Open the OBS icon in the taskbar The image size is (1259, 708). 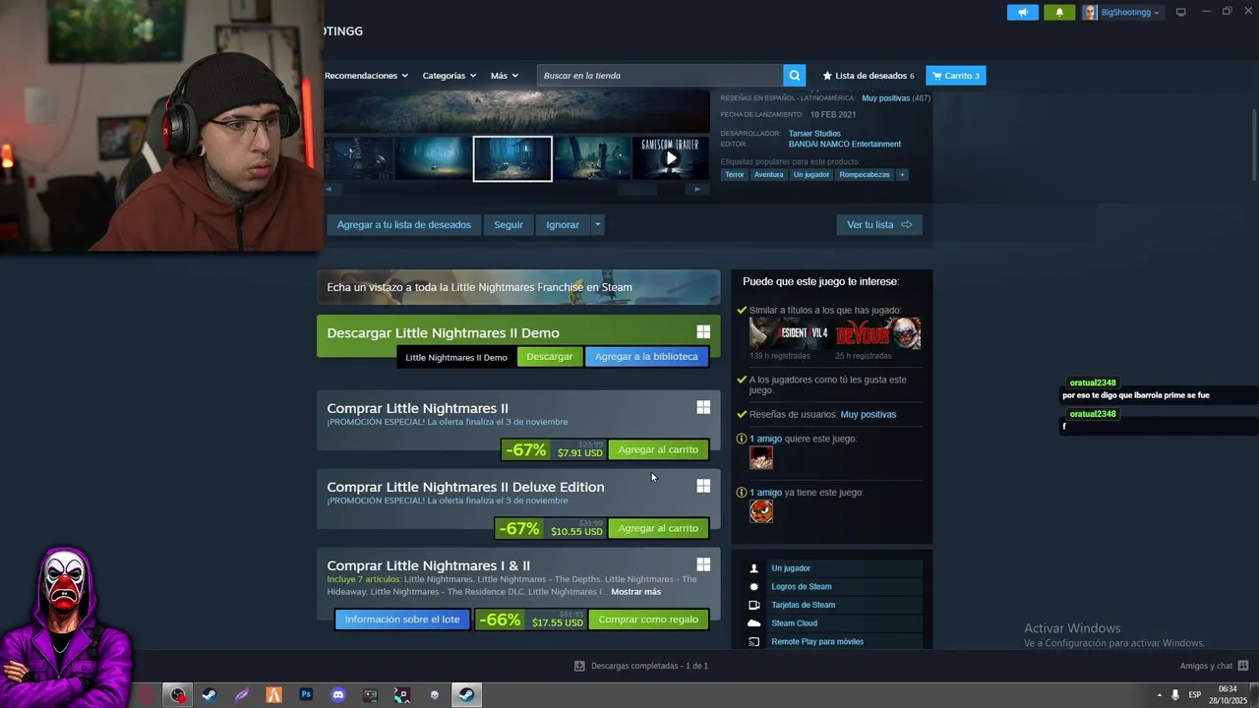point(177,695)
